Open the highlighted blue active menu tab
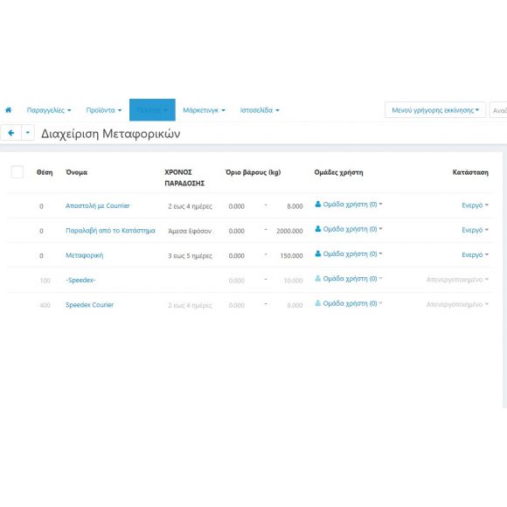The width and height of the screenshot is (507, 507). click(152, 110)
